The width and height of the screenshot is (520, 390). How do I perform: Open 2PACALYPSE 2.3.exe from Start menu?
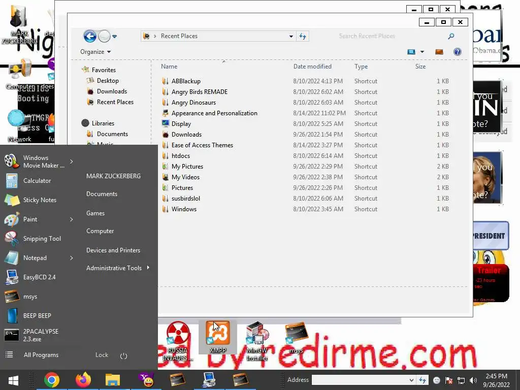coord(41,335)
